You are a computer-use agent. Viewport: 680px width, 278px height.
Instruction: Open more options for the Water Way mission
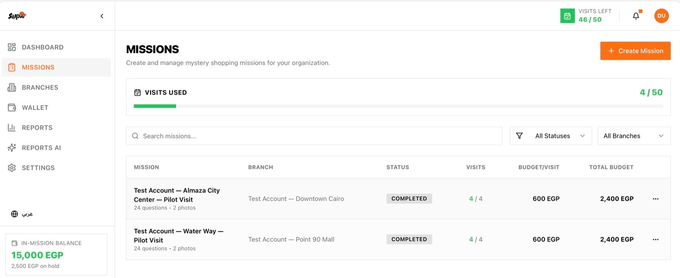pos(655,240)
